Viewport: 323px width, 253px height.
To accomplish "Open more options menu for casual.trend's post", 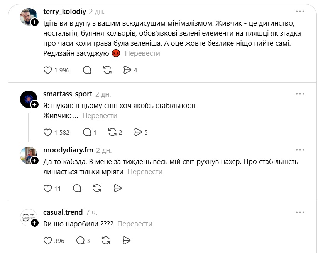I will (x=300, y=212).
